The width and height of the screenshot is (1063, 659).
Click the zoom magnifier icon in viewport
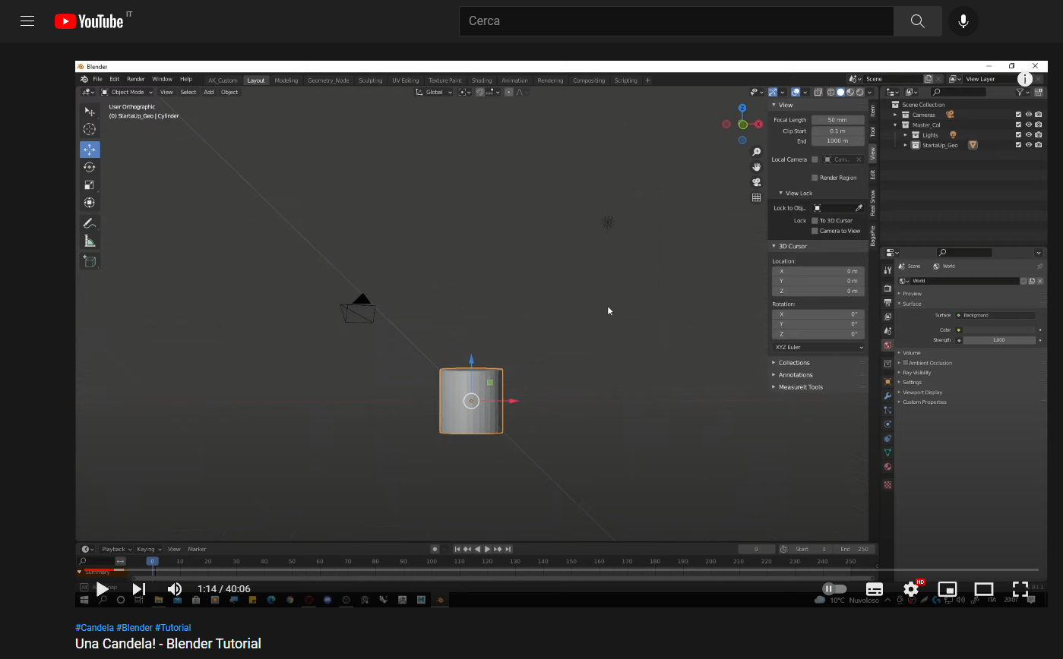[x=756, y=152]
